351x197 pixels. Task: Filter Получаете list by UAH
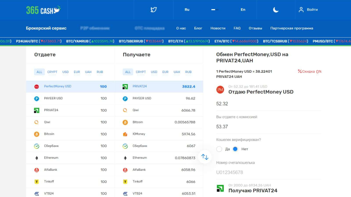177,72
